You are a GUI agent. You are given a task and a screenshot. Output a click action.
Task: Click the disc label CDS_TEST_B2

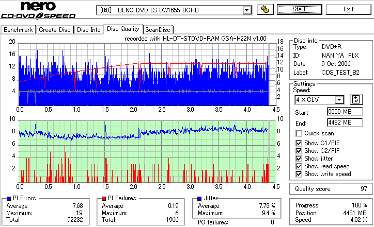(x=340, y=73)
